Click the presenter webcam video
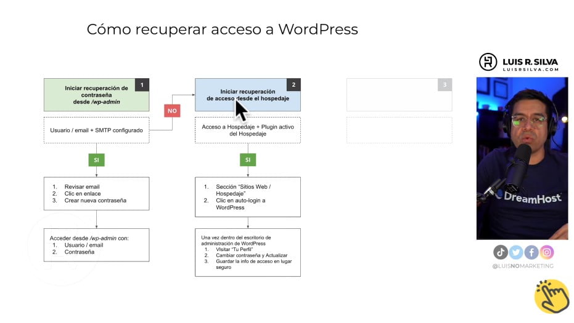The height and width of the screenshot is (323, 574). [x=522, y=158]
